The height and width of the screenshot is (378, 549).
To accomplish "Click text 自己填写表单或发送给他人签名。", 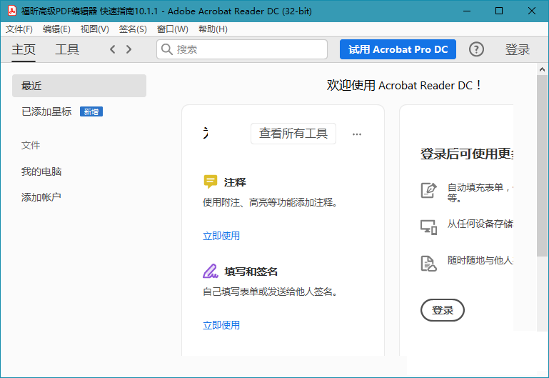I will coord(270,292).
